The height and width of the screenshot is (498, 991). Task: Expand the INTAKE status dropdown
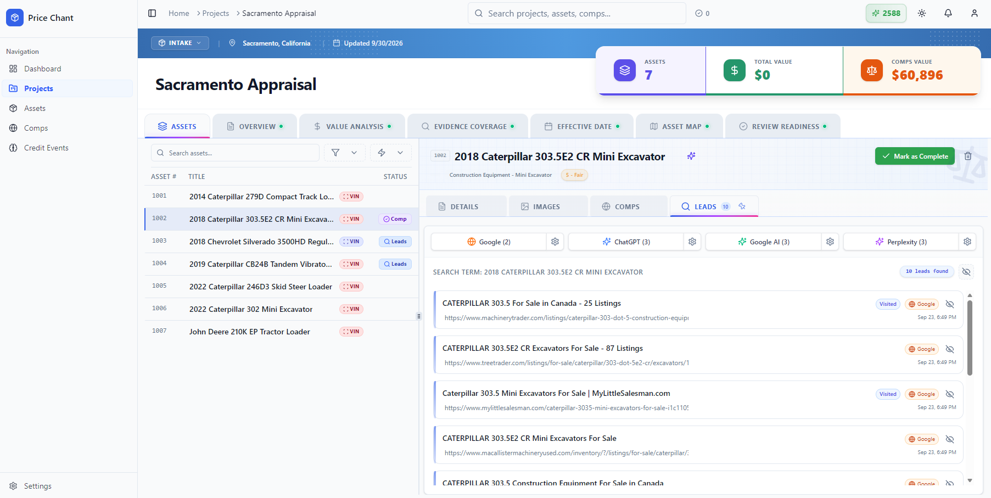click(180, 43)
